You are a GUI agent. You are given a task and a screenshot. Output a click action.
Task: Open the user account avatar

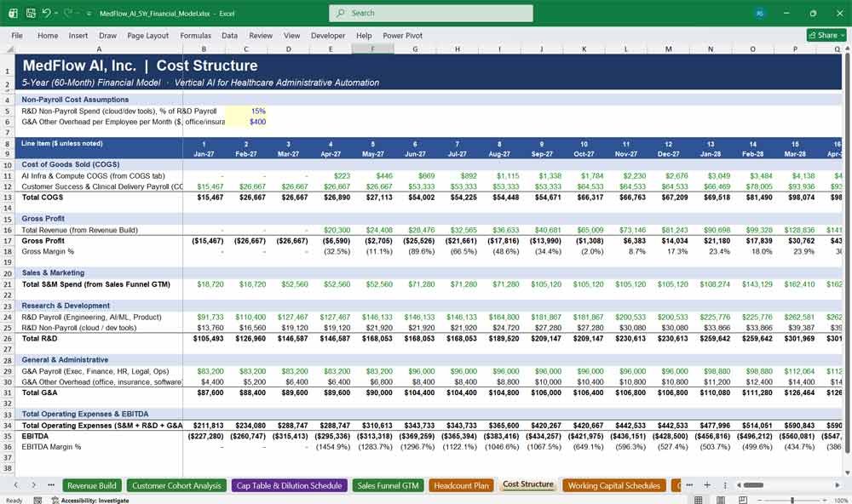tap(760, 13)
